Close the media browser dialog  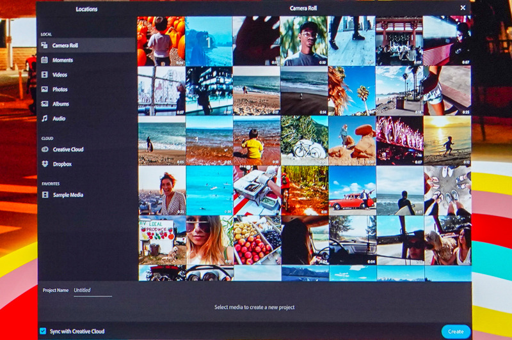[463, 8]
